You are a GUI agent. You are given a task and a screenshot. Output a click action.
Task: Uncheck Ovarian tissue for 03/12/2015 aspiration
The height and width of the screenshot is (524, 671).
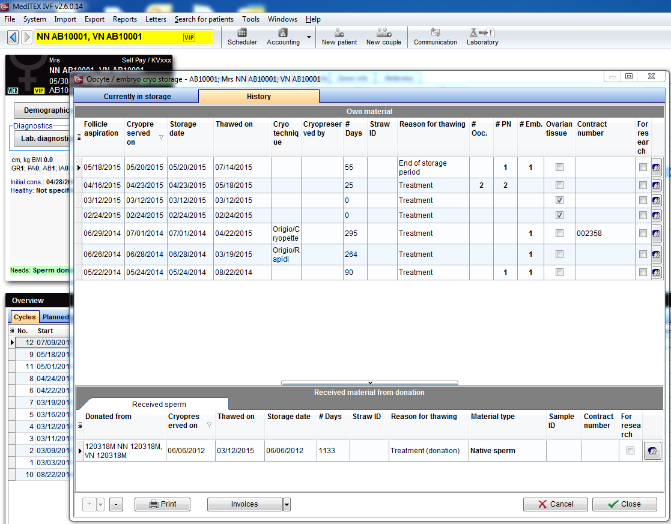point(559,200)
